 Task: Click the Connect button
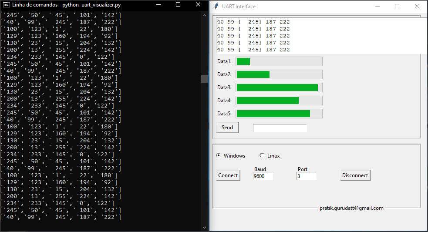click(x=228, y=175)
